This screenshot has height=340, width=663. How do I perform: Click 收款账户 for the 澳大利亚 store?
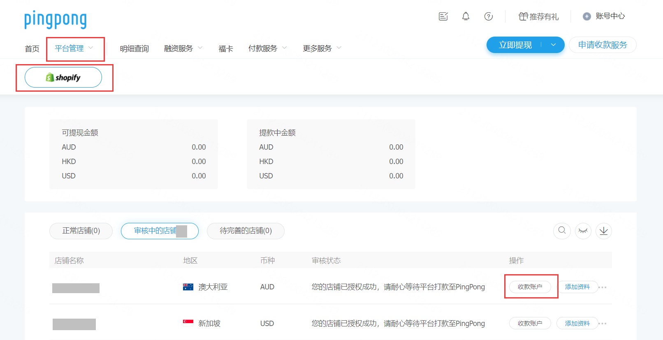530,287
